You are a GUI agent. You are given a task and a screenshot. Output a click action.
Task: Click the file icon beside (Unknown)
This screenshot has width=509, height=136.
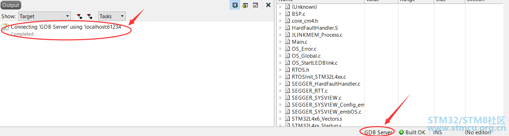[287, 7]
